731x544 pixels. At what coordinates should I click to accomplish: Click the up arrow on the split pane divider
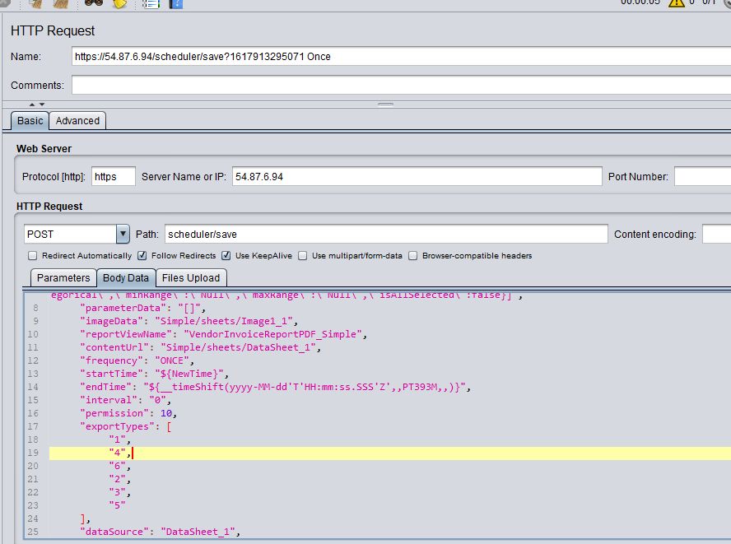(32, 105)
